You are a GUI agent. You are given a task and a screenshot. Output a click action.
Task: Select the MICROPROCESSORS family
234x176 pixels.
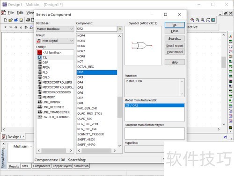(x=55, y=92)
